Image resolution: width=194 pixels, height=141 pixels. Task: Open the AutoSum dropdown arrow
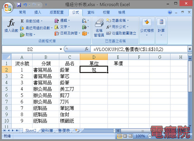coord(42,21)
